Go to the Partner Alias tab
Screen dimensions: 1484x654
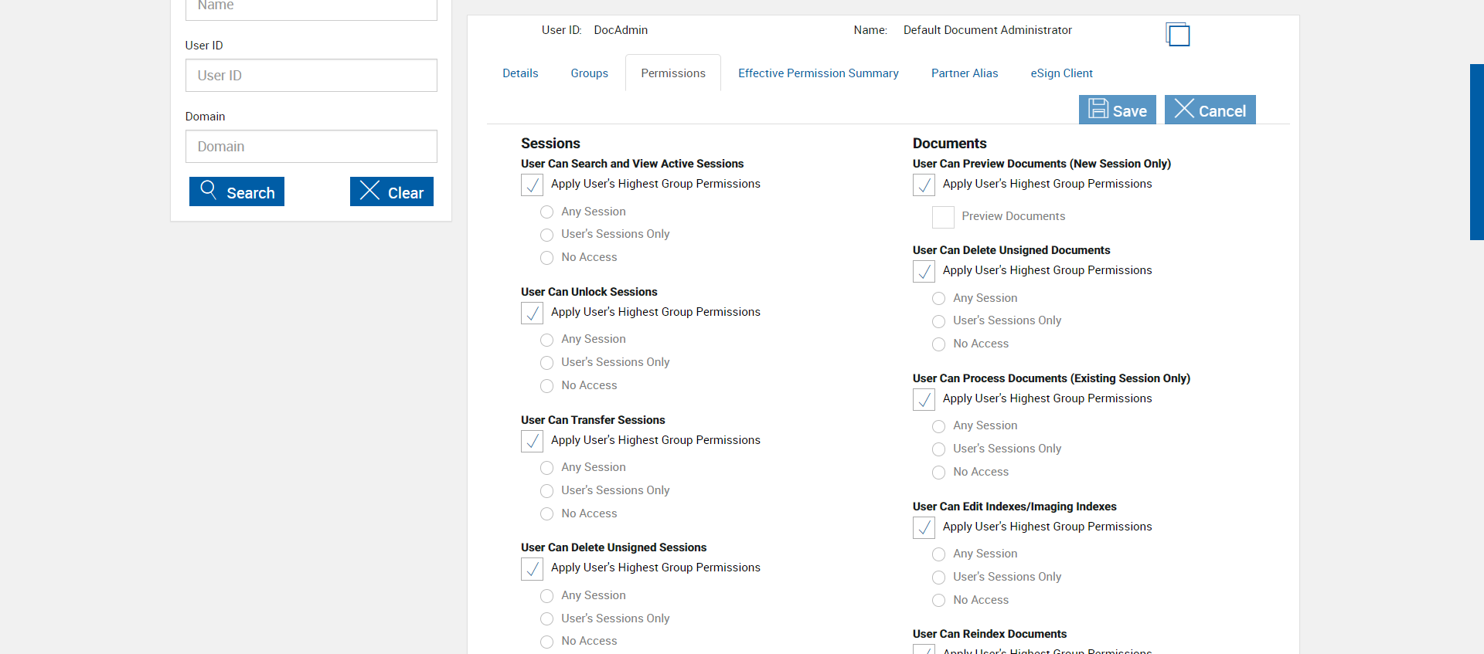coord(964,73)
